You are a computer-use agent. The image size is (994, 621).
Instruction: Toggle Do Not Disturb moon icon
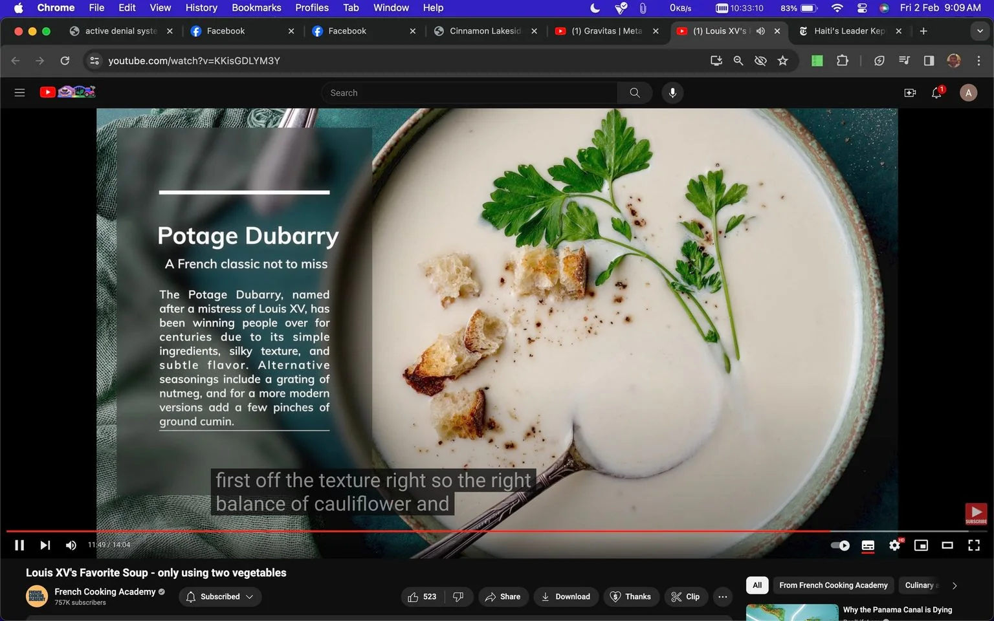(595, 8)
